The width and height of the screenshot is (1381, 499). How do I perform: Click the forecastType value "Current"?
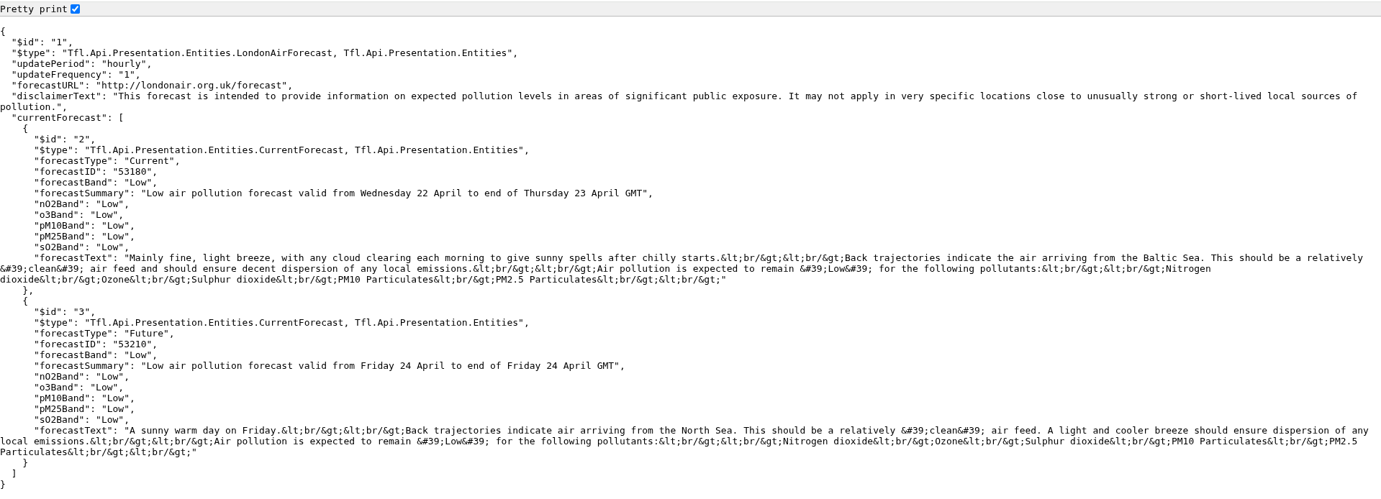click(x=151, y=161)
